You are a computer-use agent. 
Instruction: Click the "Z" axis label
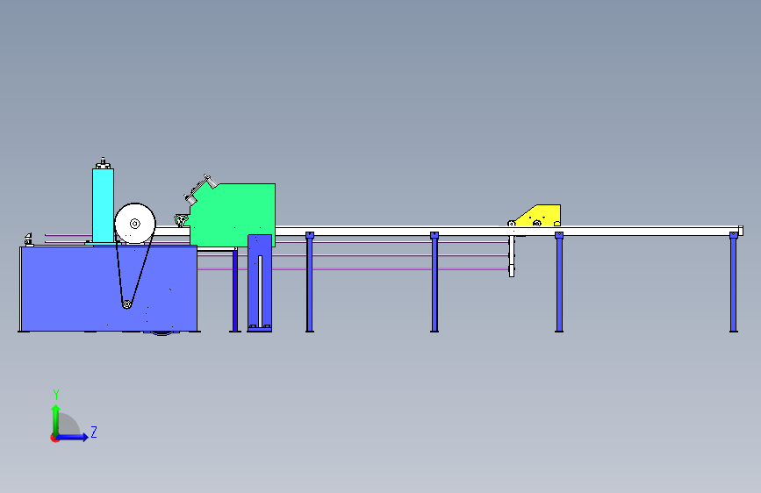point(94,432)
